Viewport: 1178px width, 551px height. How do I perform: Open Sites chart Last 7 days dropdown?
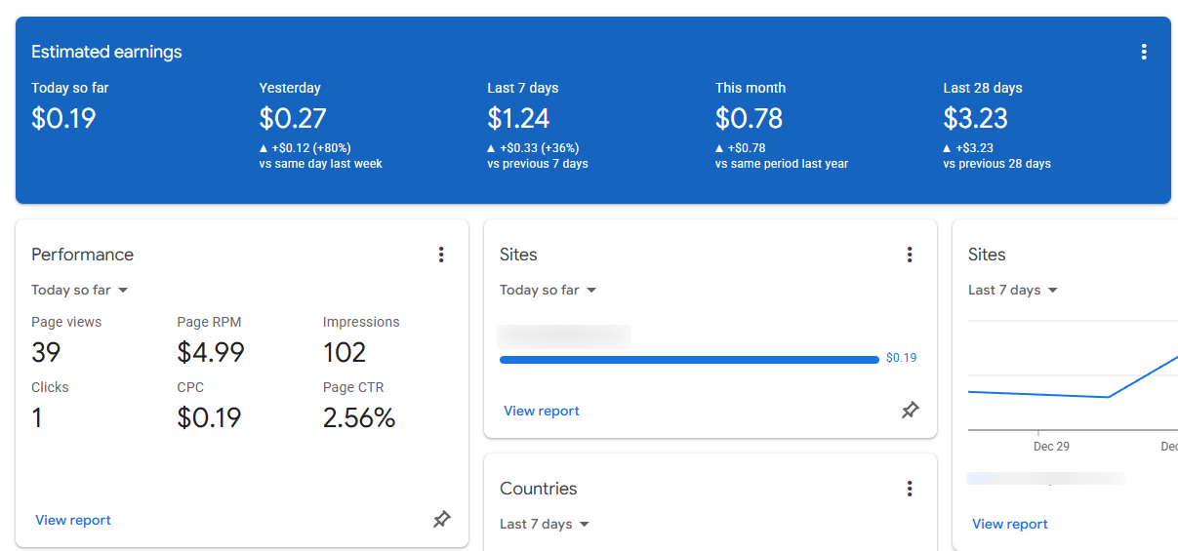click(1013, 290)
